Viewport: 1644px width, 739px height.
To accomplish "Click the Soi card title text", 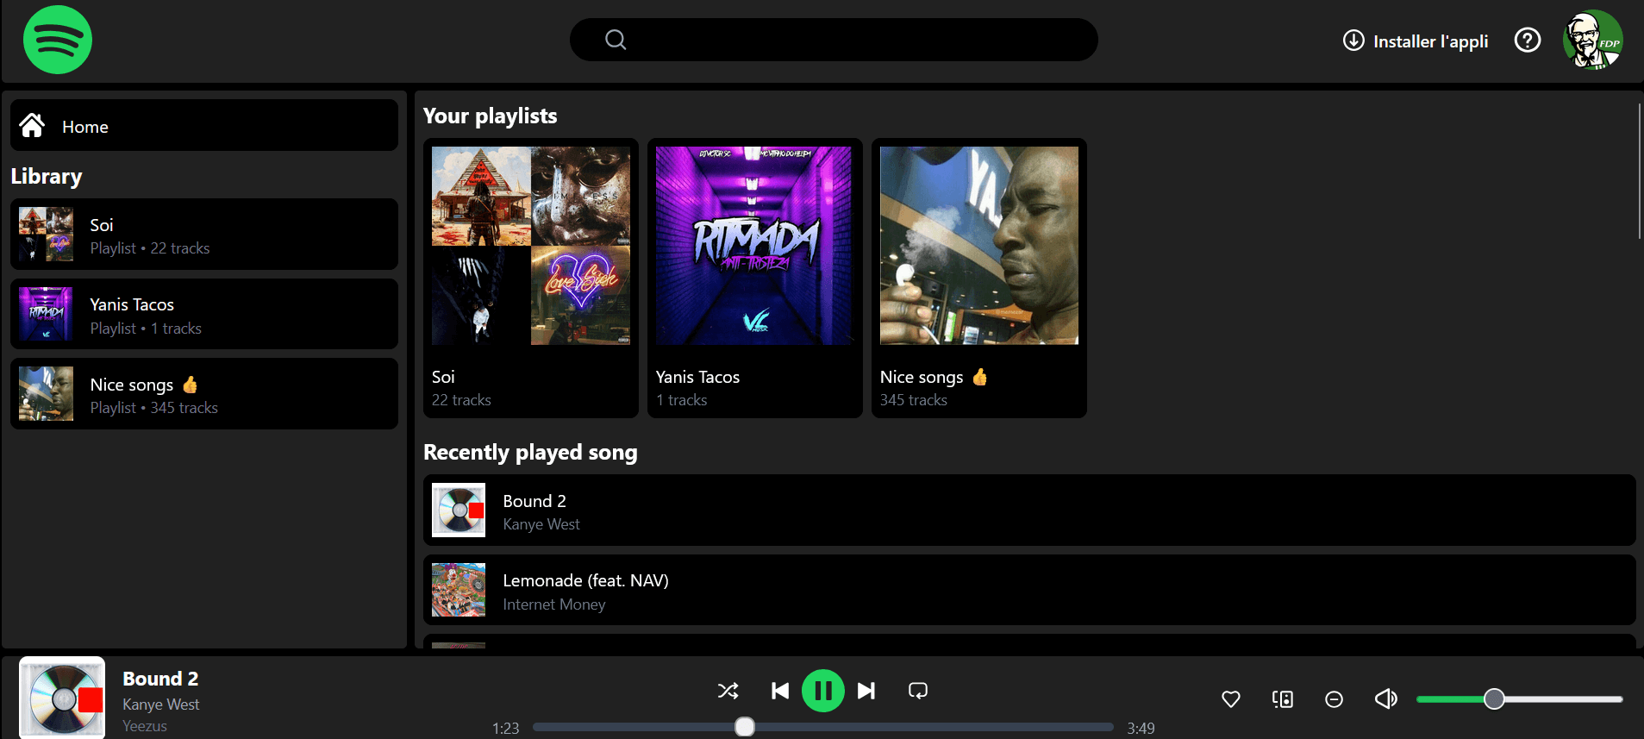I will click(x=443, y=377).
